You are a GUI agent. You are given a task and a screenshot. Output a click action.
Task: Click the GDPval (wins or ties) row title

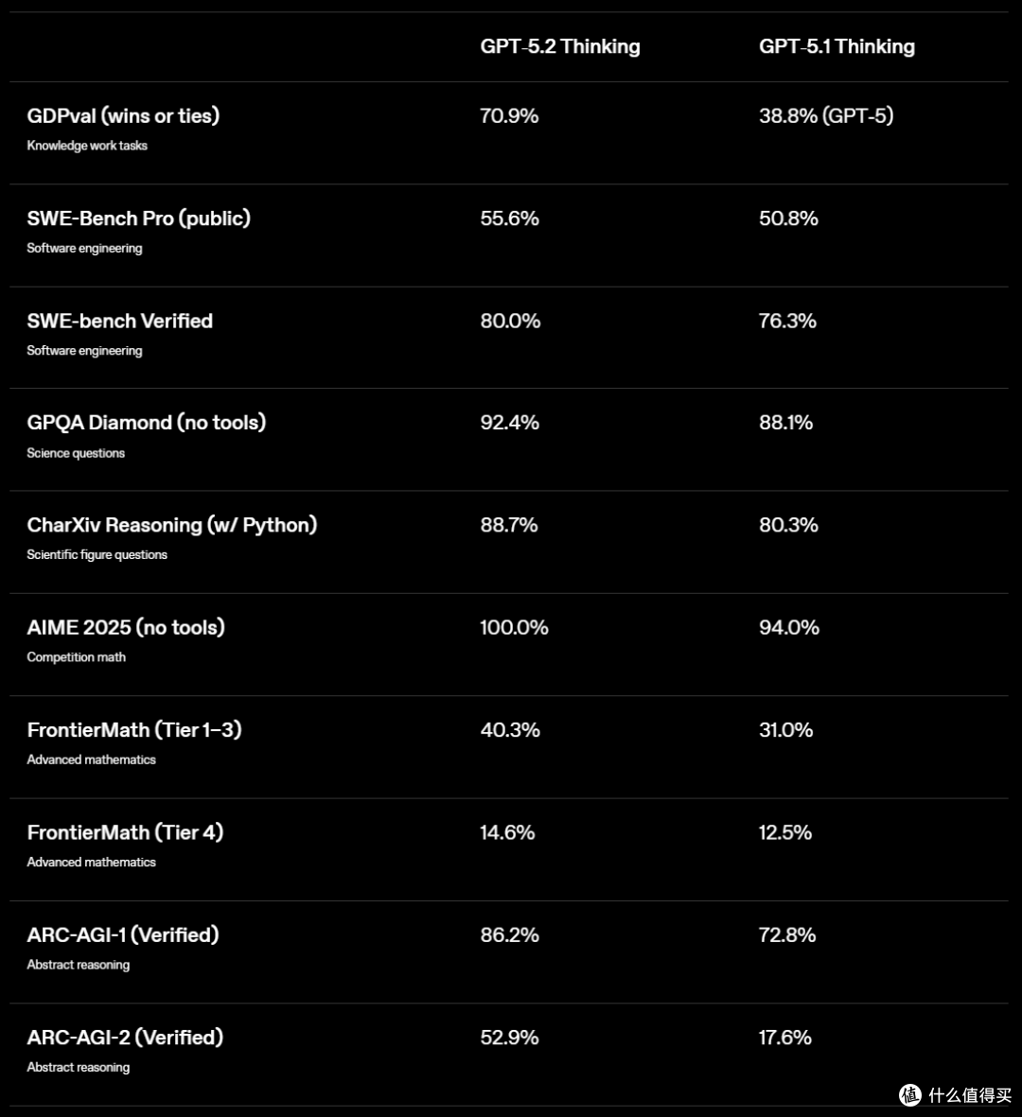click(x=123, y=115)
